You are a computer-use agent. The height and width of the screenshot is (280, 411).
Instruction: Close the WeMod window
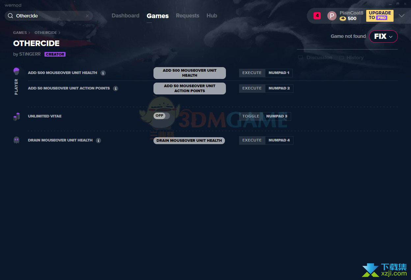click(x=406, y=4)
